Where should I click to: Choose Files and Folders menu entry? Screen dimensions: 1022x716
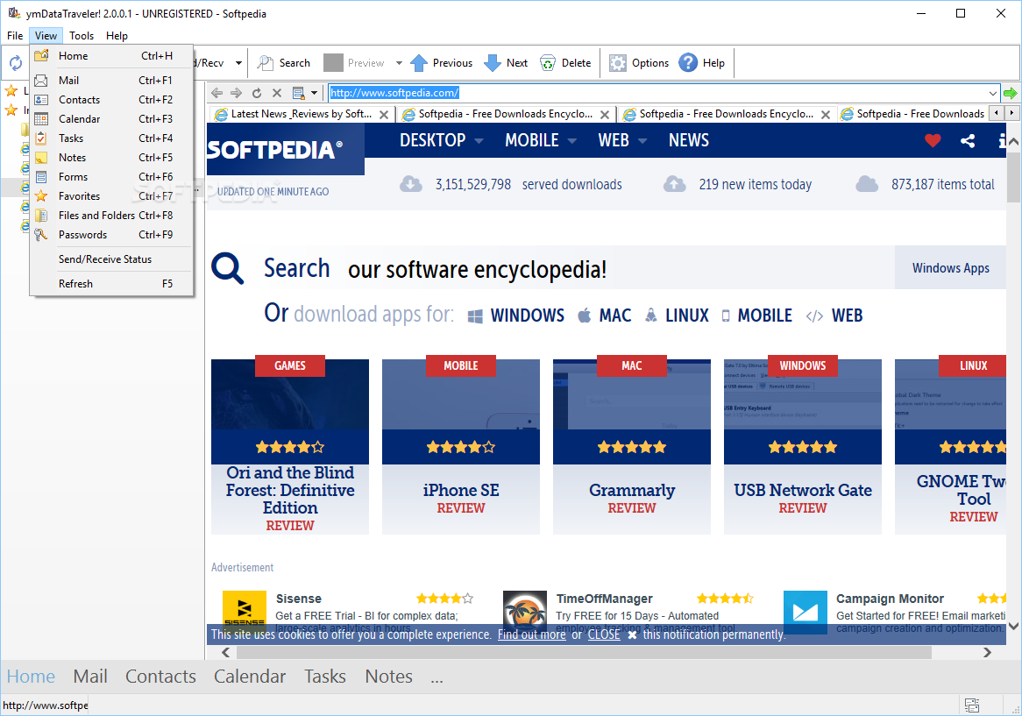111,215
